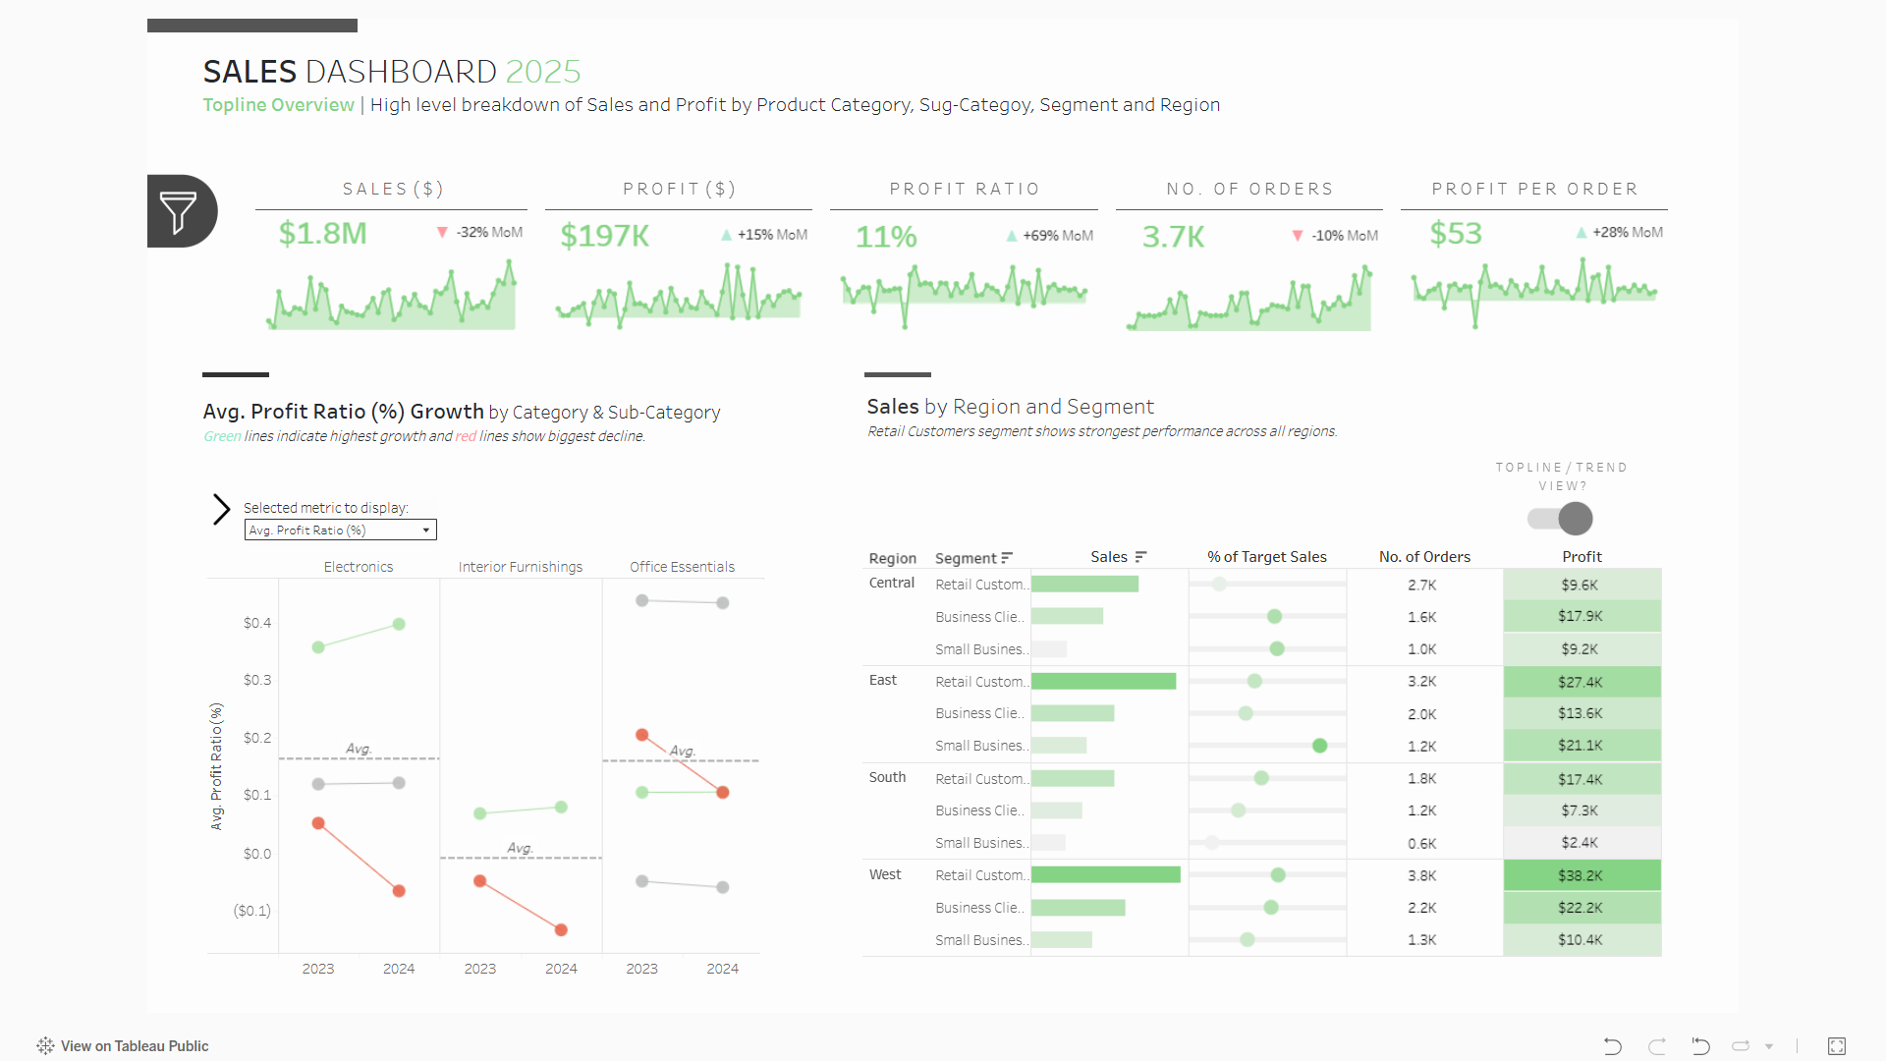Click the sort icon beside Sales column header
The width and height of the screenshot is (1886, 1061).
click(1140, 556)
